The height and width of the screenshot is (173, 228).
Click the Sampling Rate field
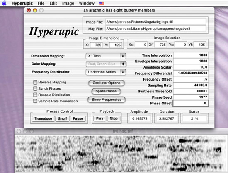(191, 85)
